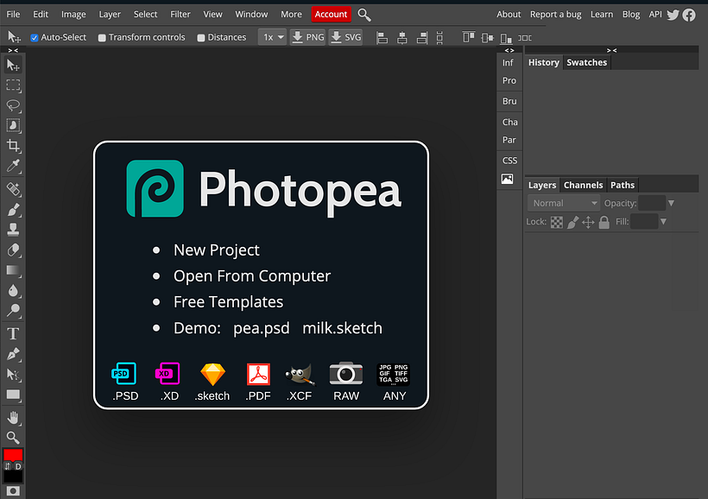Toggle Quick Mask mode icon

13,491
